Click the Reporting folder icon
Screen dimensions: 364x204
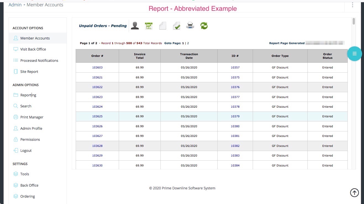coord(16,95)
